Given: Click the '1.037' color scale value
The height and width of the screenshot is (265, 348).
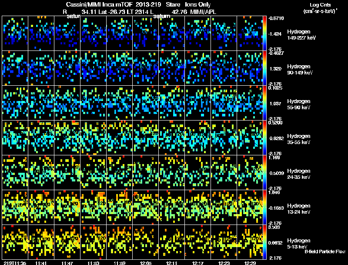Looking at the screenshot, I should coord(275,104).
